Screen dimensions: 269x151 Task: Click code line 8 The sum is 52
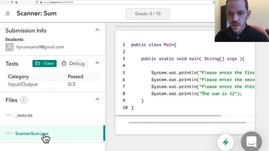click(196, 94)
